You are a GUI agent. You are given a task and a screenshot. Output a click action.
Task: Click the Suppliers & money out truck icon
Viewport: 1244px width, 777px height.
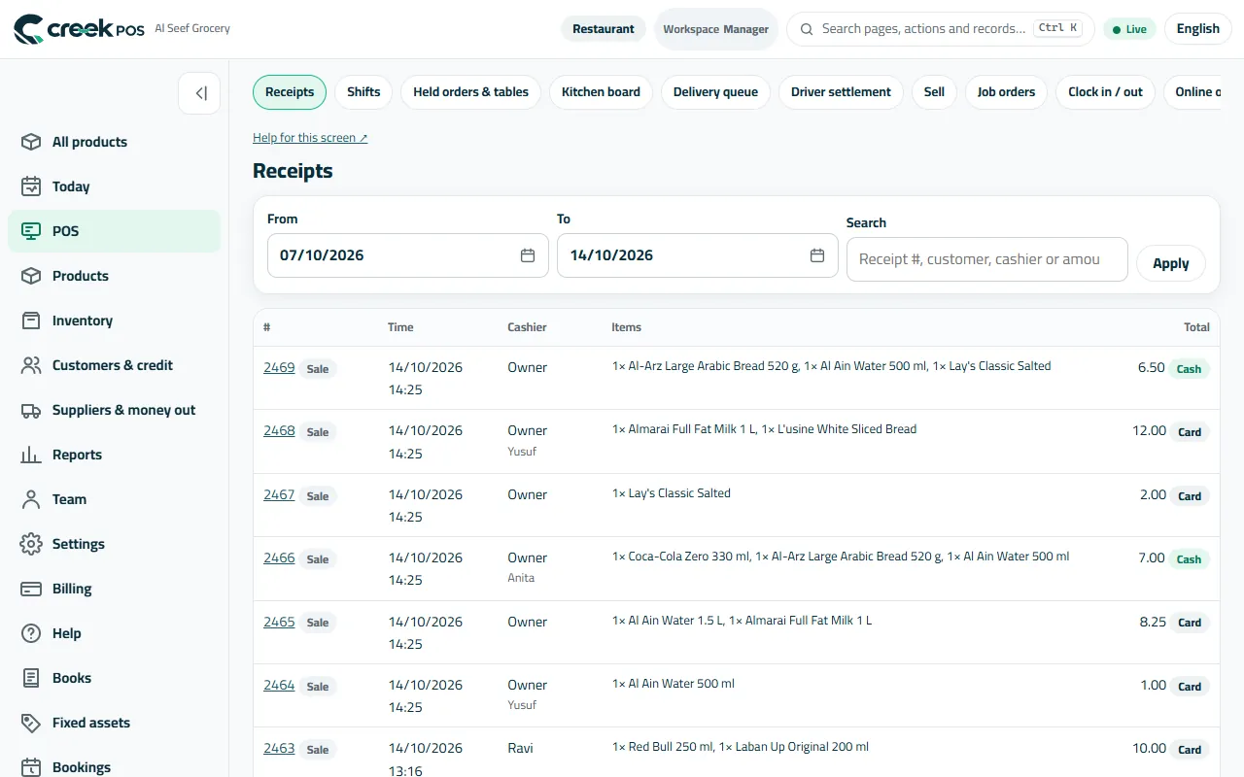pyautogui.click(x=31, y=410)
